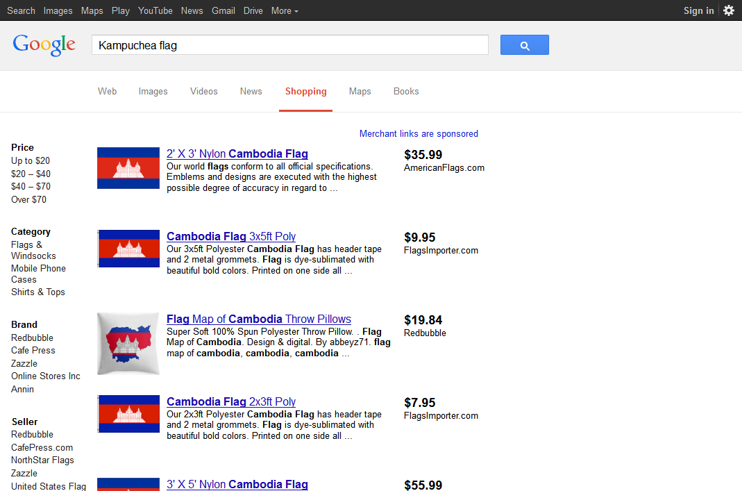Switch to the Web results tab
Screen dimensions: 742x491
(x=108, y=92)
